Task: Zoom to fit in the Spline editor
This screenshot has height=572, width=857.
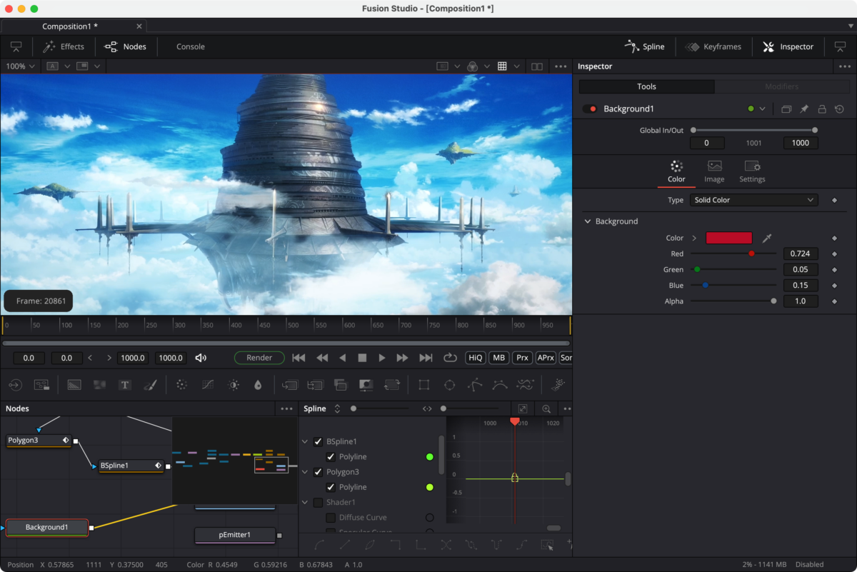Action: pos(523,408)
